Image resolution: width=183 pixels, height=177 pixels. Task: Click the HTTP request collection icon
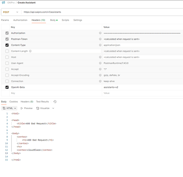pyautogui.click(x=4, y=2)
